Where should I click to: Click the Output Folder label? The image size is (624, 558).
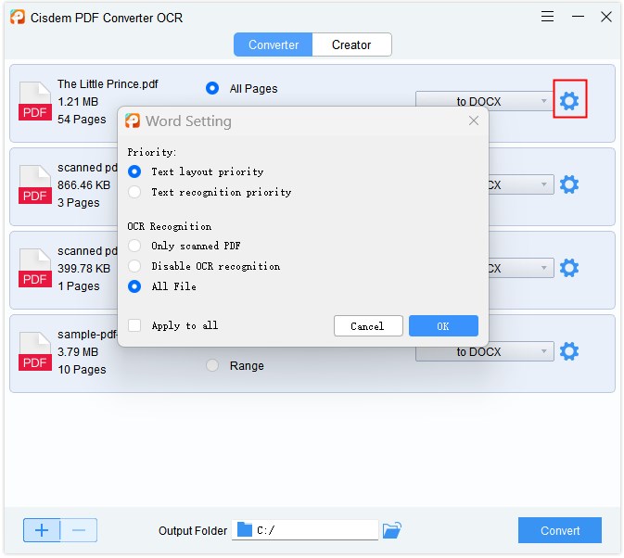pyautogui.click(x=193, y=530)
